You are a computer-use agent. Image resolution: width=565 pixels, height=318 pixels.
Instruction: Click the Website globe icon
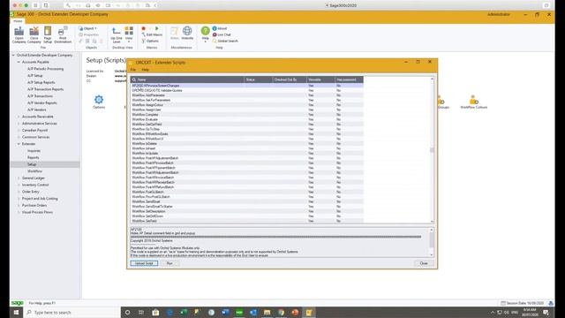(187, 33)
